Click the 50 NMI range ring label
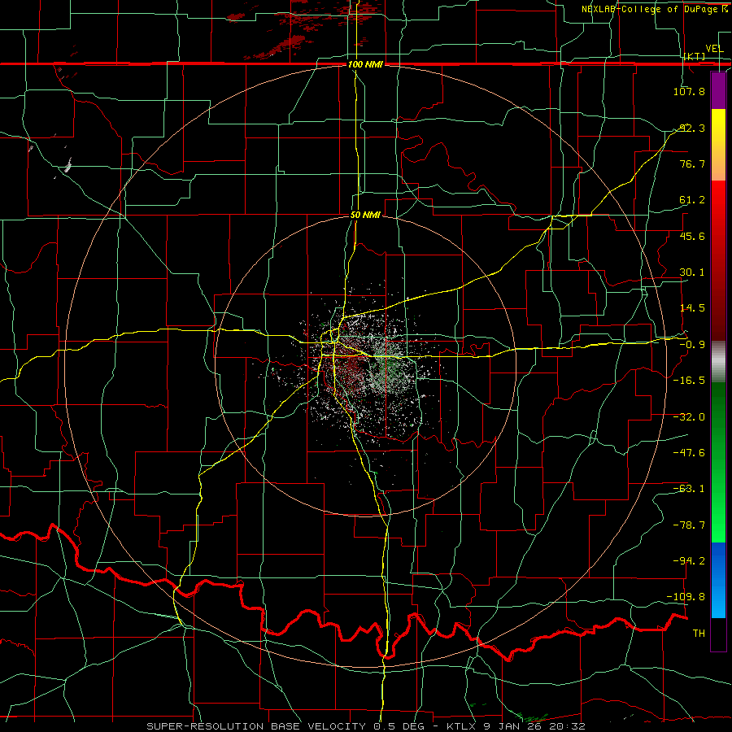Image resolution: width=732 pixels, height=732 pixels. click(365, 215)
